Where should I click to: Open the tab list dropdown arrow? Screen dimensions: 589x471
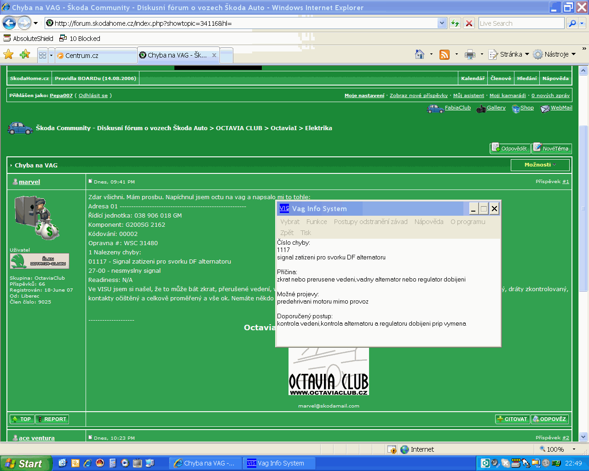(x=51, y=56)
